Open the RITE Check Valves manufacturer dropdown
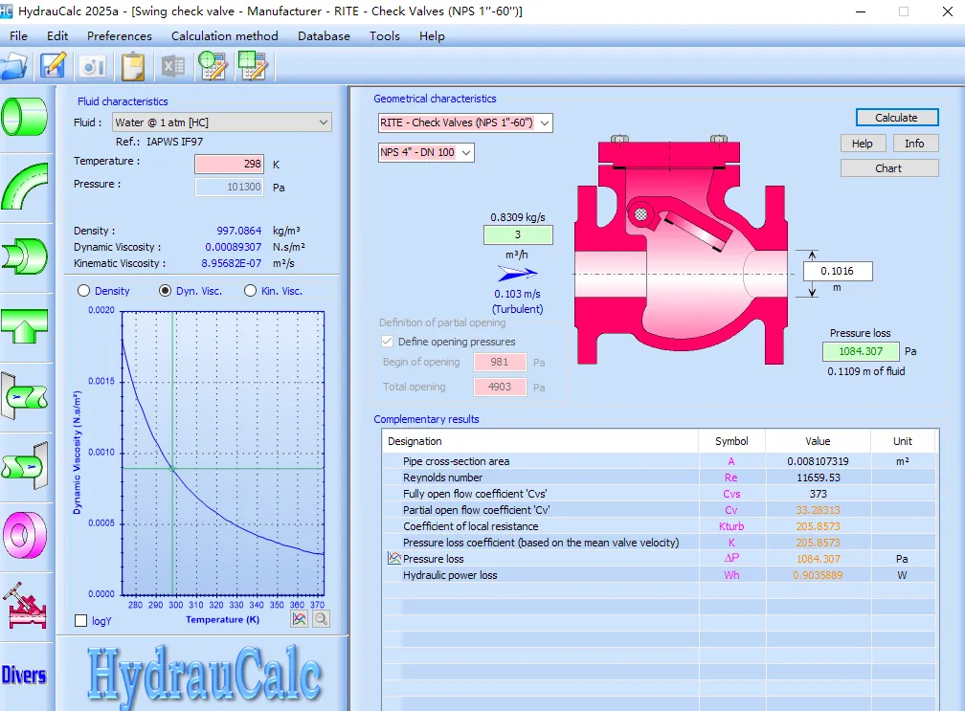Screen dimensions: 965x711 (465, 122)
